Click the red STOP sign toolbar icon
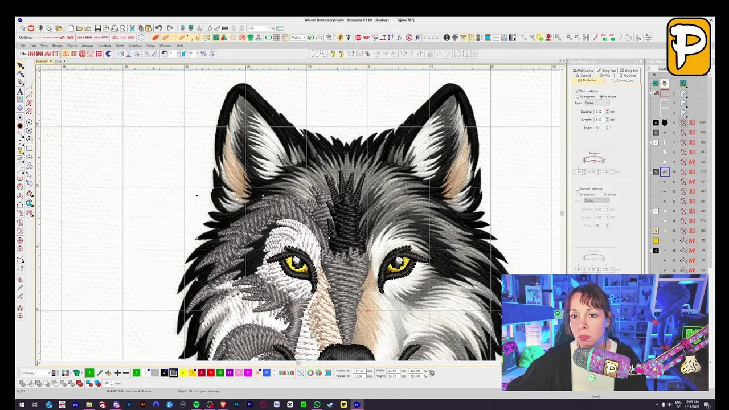This screenshot has width=729, height=410. 358,38
